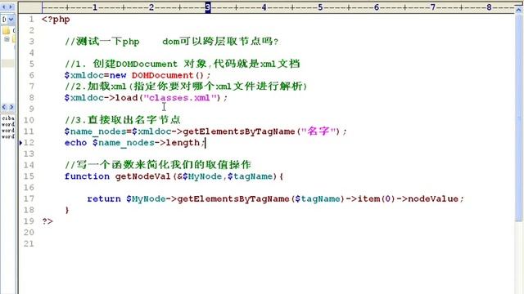Screen dimensions: 524x294
Task: Click line number 19 in gutter
Action: click(29, 221)
